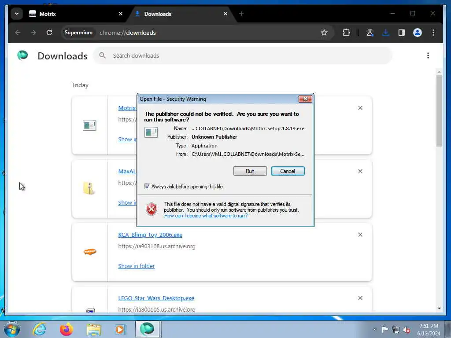Screen dimensions: 451x338
Task: Open the LEGO_Star_Wars_Desktop.exe download link
Action: point(156,298)
